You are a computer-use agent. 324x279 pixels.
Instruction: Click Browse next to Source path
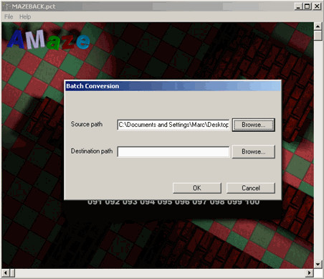(254, 125)
